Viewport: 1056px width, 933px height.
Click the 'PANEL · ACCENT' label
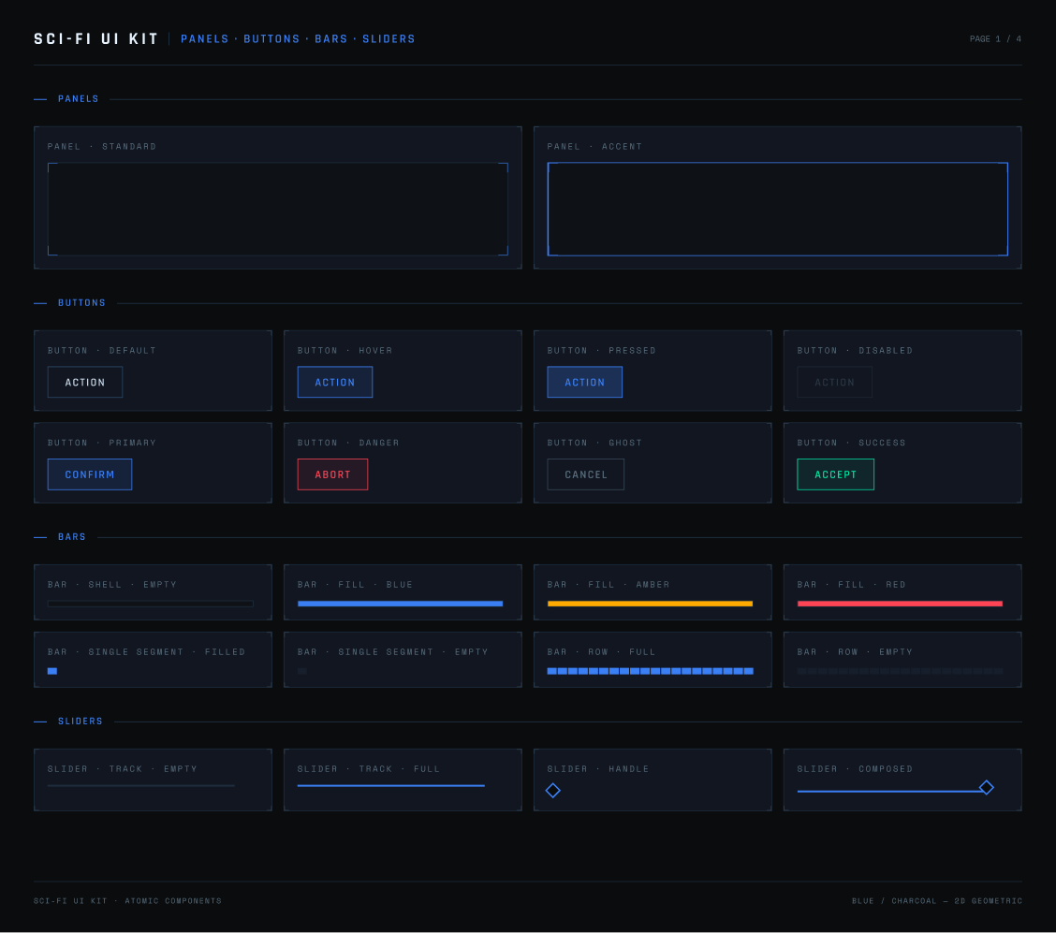click(594, 146)
